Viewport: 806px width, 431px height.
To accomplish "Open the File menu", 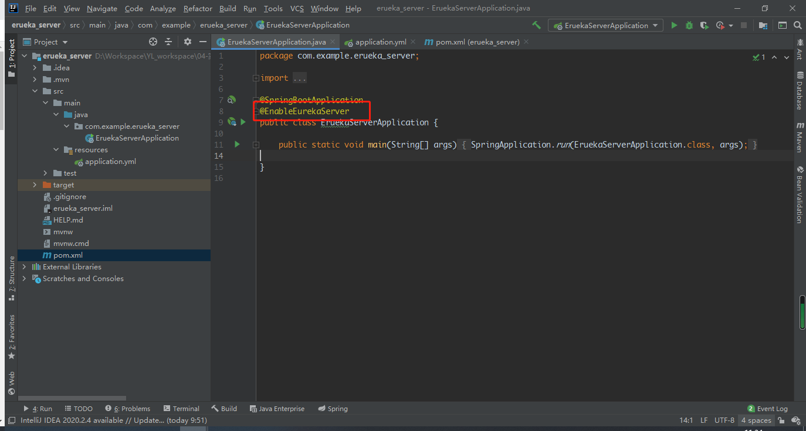I will tap(31, 9).
